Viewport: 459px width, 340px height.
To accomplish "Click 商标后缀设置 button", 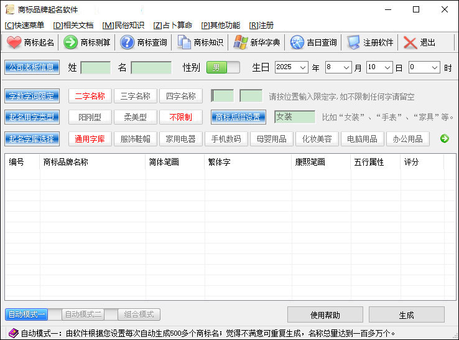I will pos(238,117).
